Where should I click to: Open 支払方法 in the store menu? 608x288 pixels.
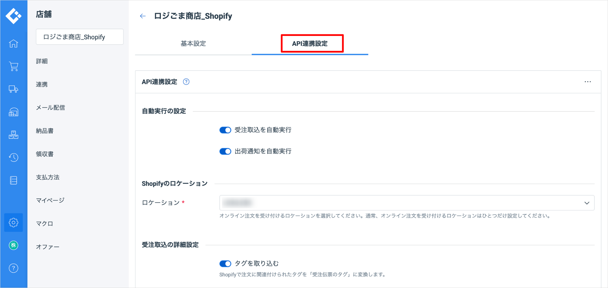pyautogui.click(x=48, y=177)
